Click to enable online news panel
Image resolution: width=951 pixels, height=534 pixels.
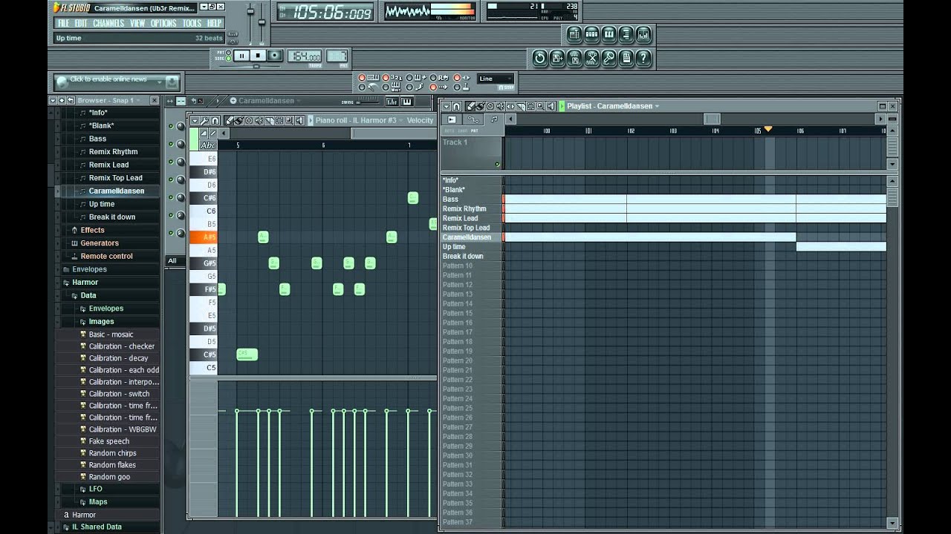click(117, 81)
